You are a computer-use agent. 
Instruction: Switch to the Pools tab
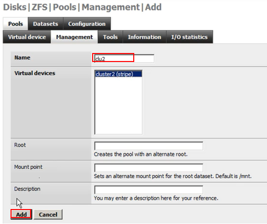pos(16,24)
